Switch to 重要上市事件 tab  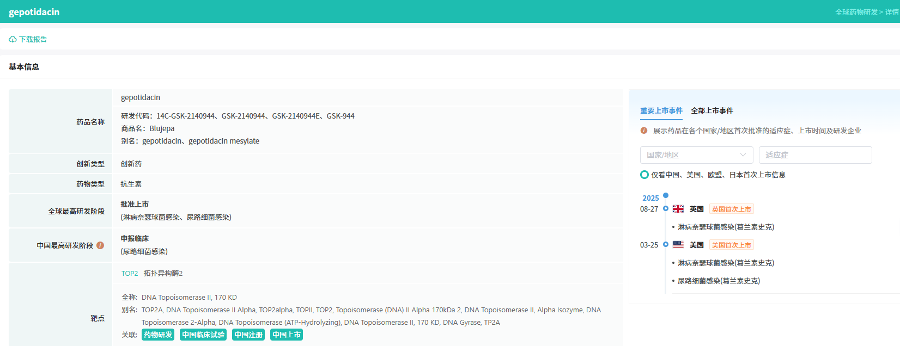661,110
